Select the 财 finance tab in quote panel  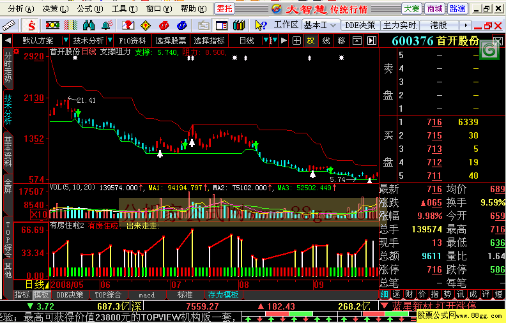[x=409, y=294]
